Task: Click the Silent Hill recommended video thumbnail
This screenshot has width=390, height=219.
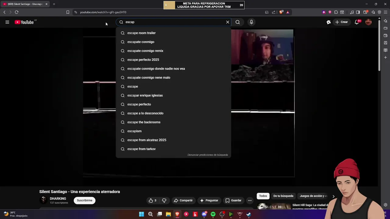Action: 274,207
